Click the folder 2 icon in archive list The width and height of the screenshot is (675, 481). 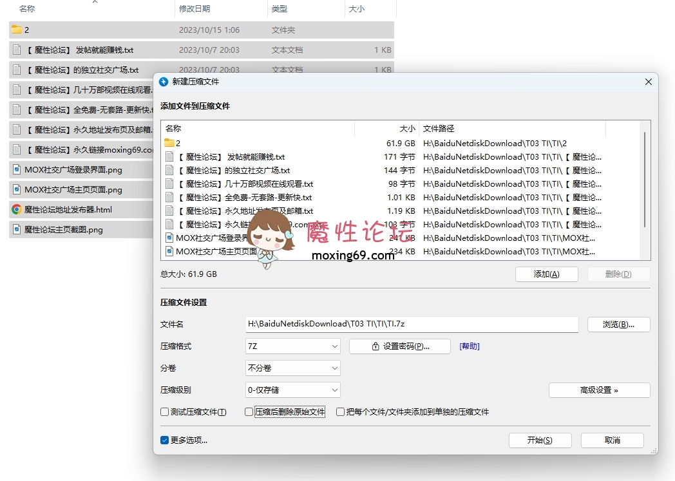[x=169, y=143]
